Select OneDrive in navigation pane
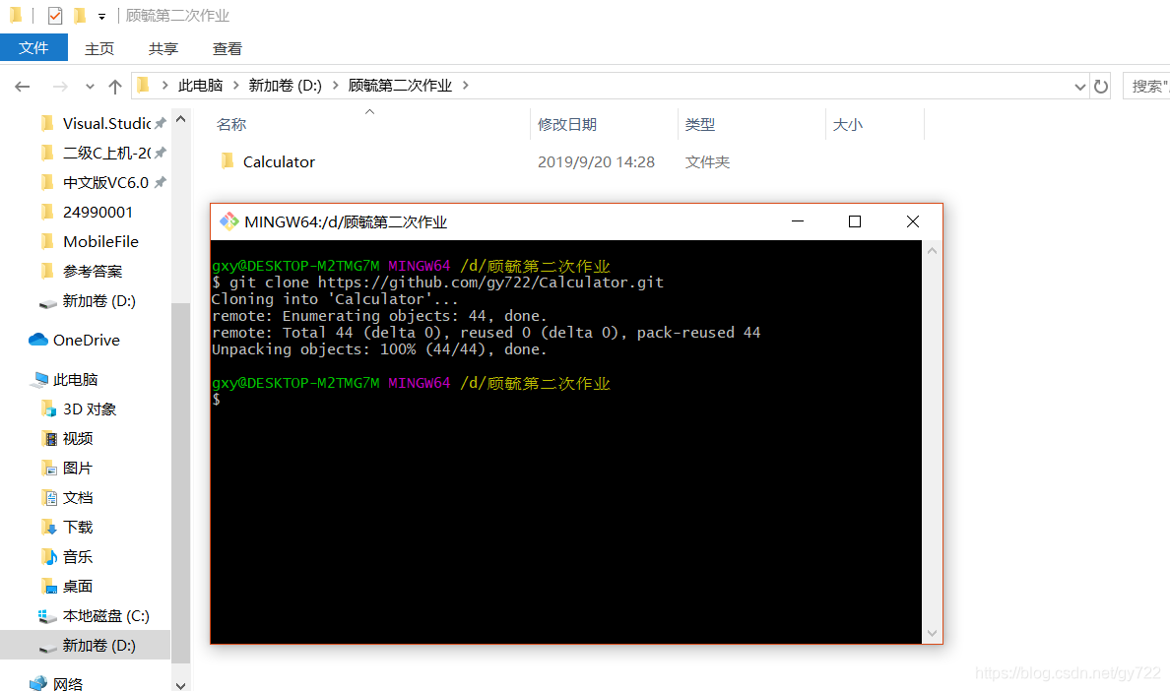The height and width of the screenshot is (691, 1170). 85,340
